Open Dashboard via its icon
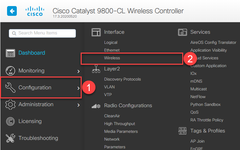Viewport: 240px width, 150px height. coord(10,53)
